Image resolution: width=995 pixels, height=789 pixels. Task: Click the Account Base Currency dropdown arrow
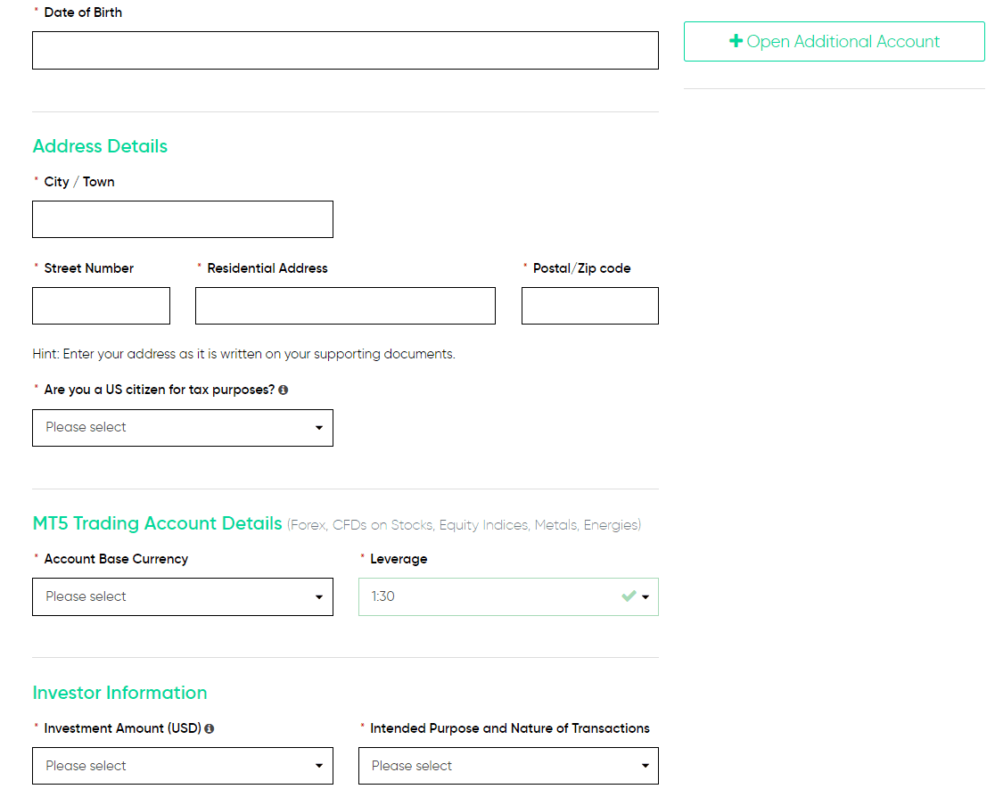(x=319, y=596)
